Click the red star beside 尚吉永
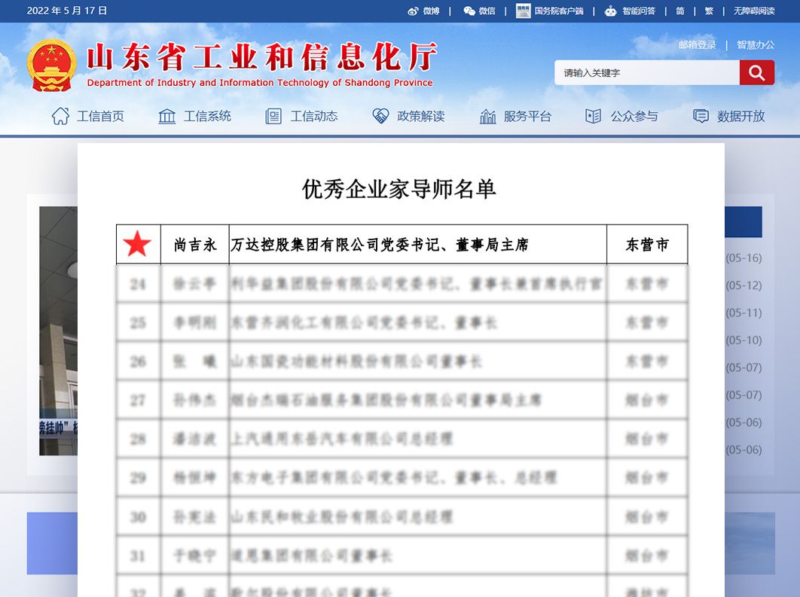Screen dimensions: 800x597 pos(139,243)
